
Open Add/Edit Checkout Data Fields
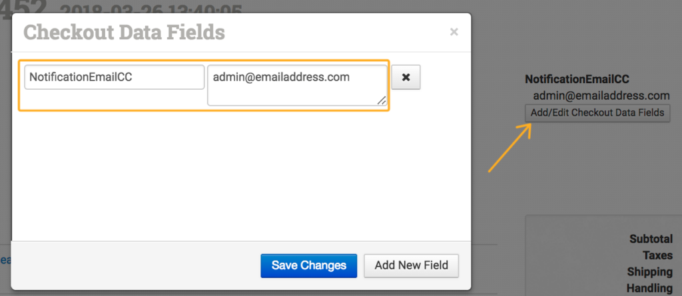[x=597, y=113]
